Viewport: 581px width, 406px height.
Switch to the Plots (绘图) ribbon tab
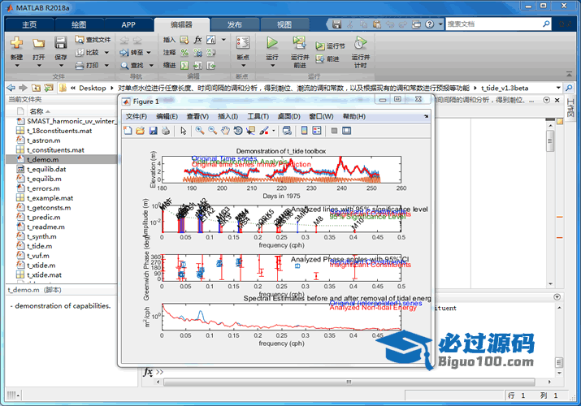(79, 25)
